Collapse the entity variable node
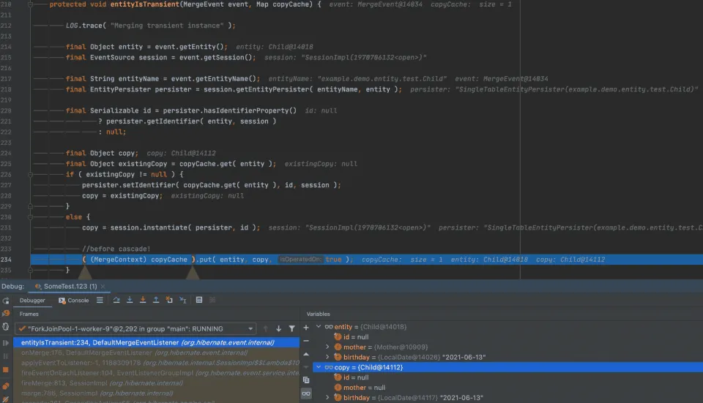 (x=319, y=326)
